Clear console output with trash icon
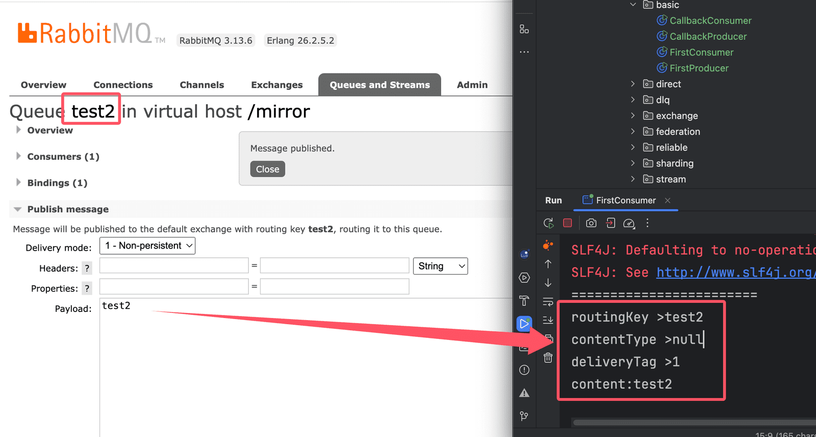This screenshot has height=437, width=816. pyautogui.click(x=548, y=358)
